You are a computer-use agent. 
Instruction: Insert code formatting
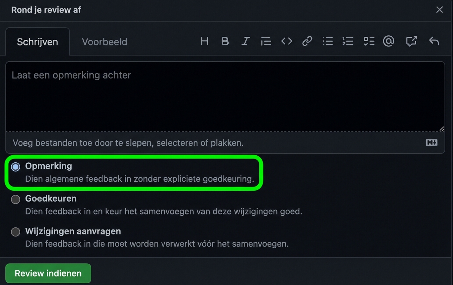[287, 41]
